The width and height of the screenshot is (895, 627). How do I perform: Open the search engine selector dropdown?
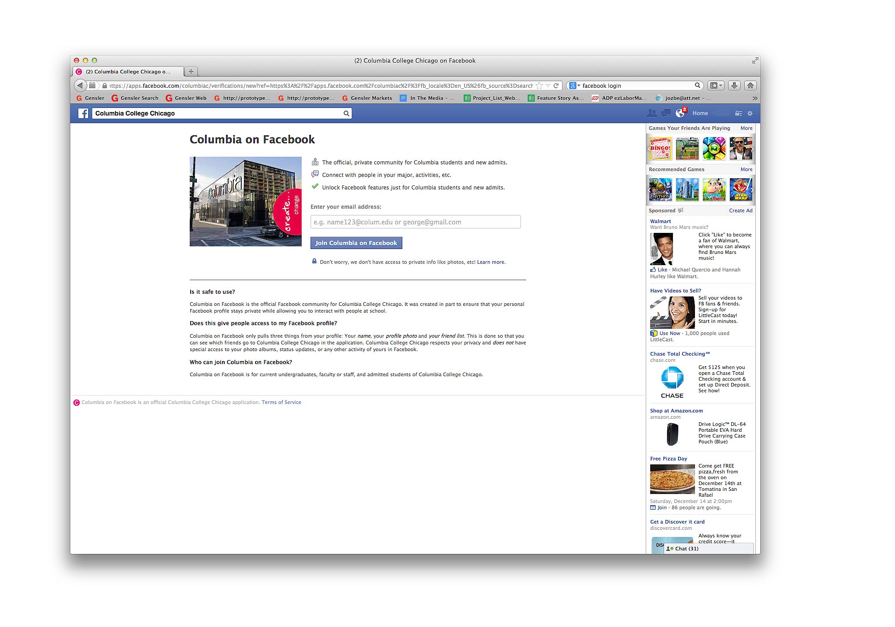point(575,86)
